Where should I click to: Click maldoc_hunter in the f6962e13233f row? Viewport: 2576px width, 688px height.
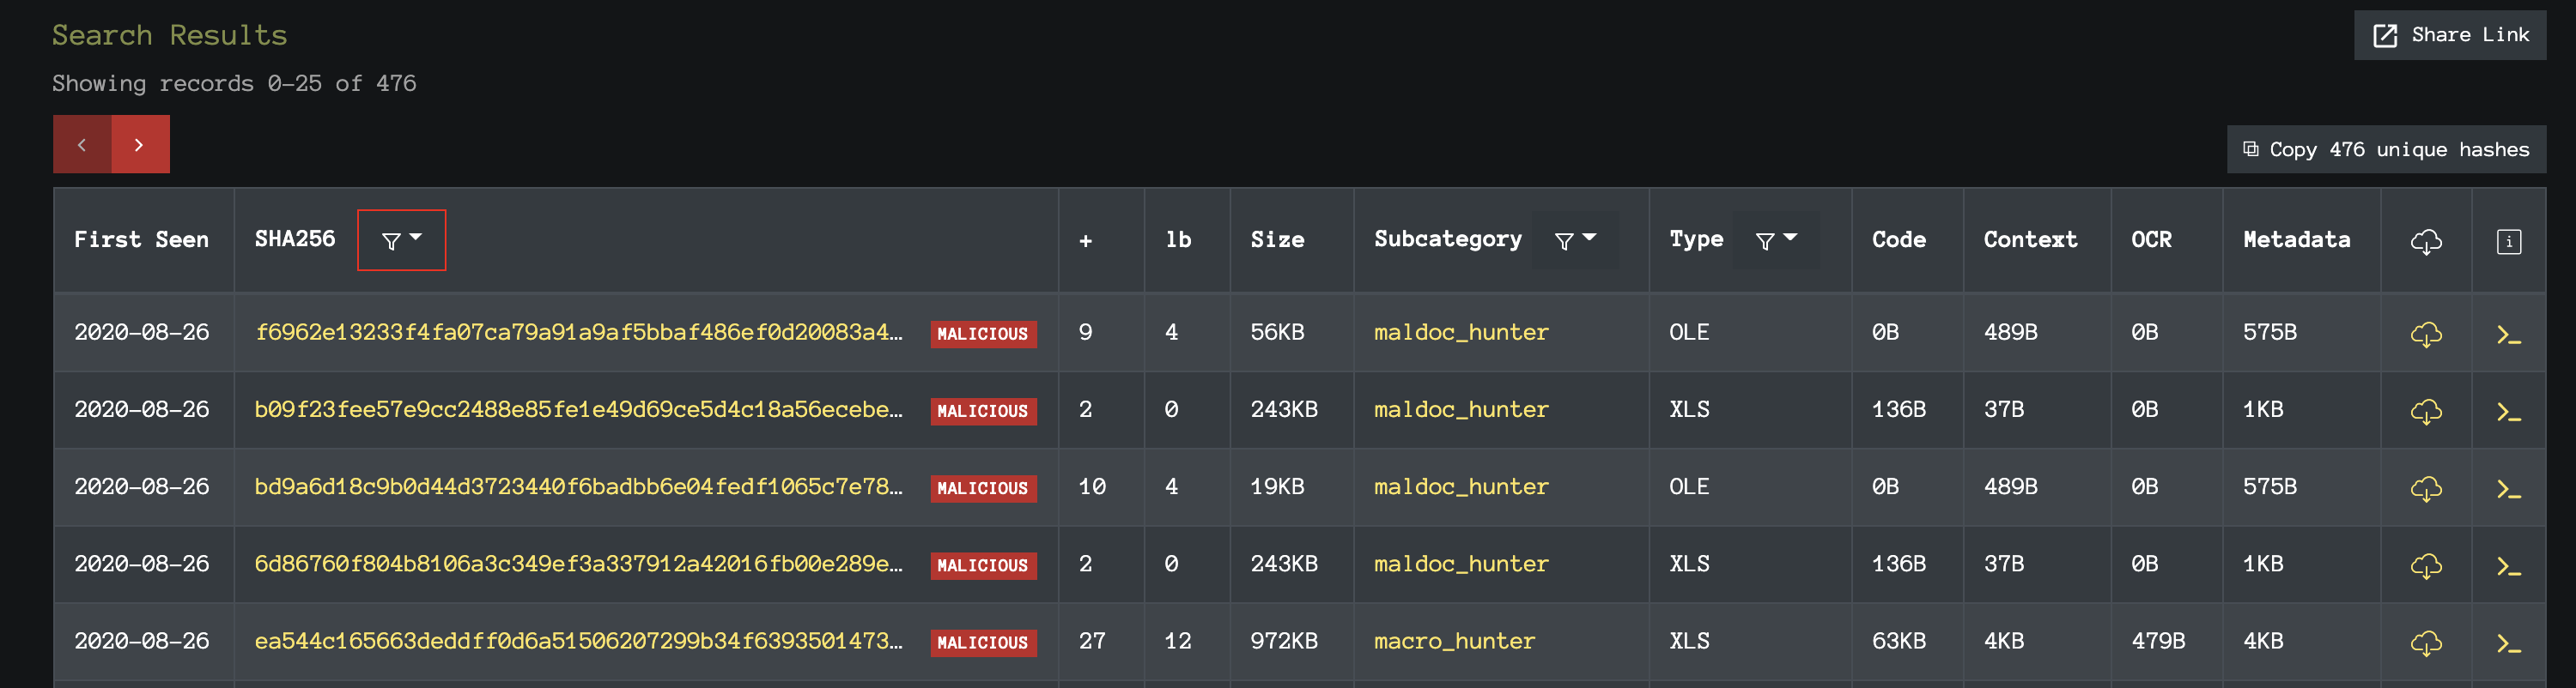(x=1461, y=333)
